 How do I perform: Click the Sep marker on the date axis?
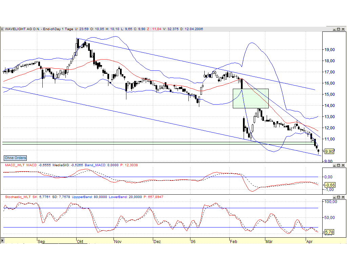pos(41,241)
